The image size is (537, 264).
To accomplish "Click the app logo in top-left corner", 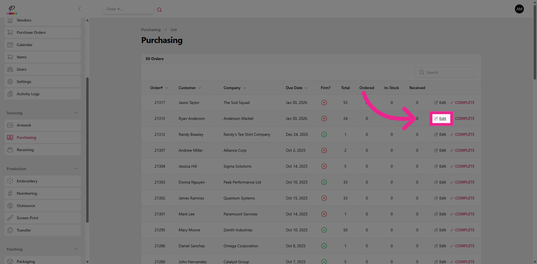I will click(12, 9).
